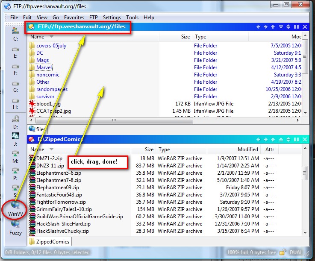Screen dimensions: 315x261
Task: Click up-down arrows icon in ZippedComics header
Action: [288, 140]
